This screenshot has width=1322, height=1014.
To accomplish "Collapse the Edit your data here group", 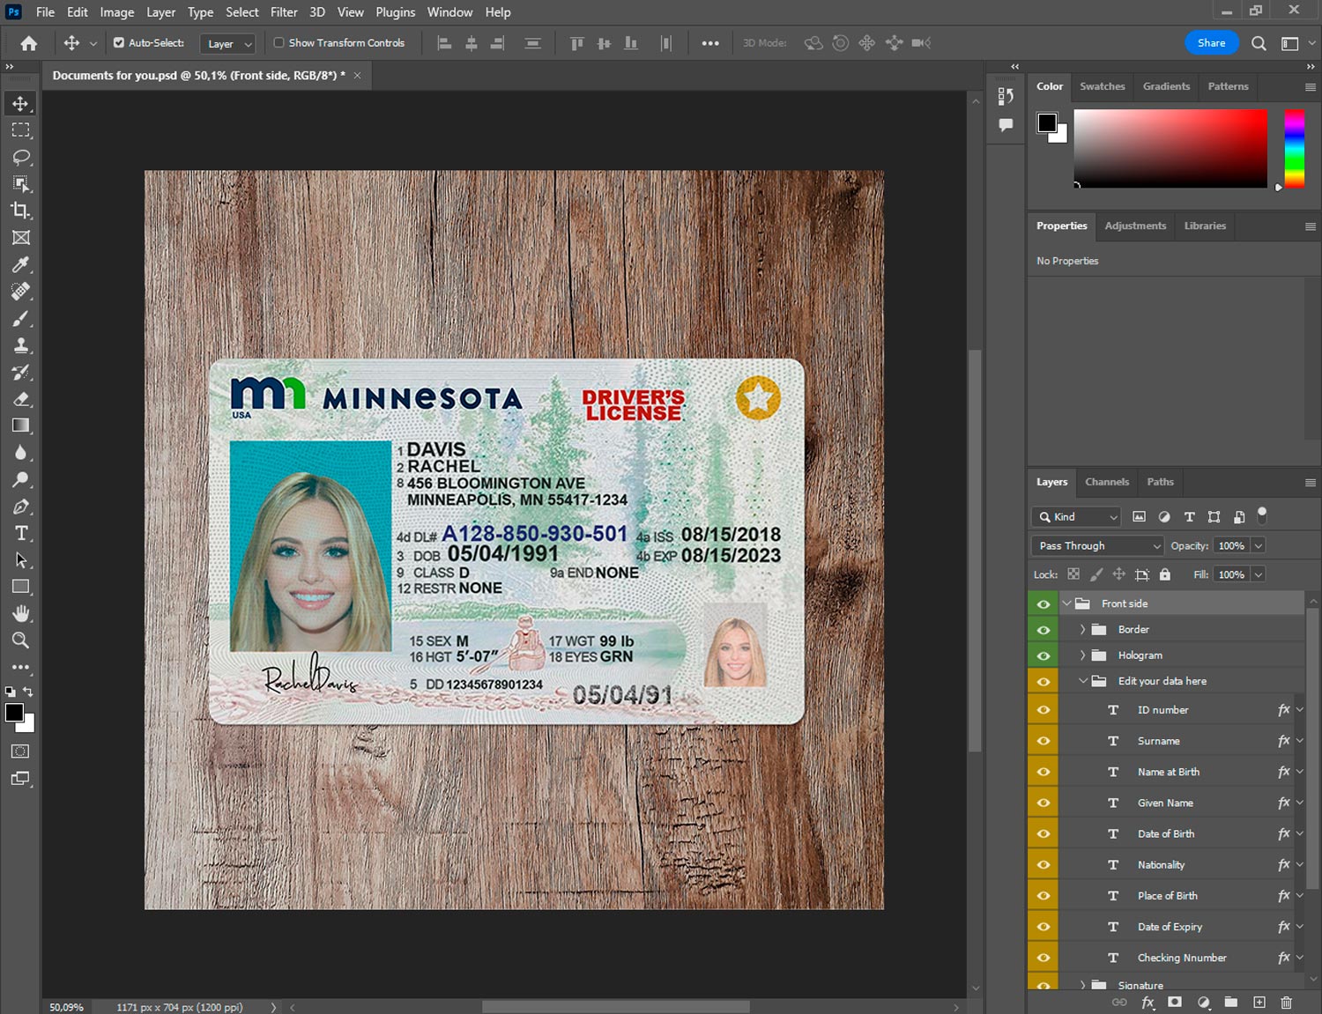I will click(x=1082, y=681).
